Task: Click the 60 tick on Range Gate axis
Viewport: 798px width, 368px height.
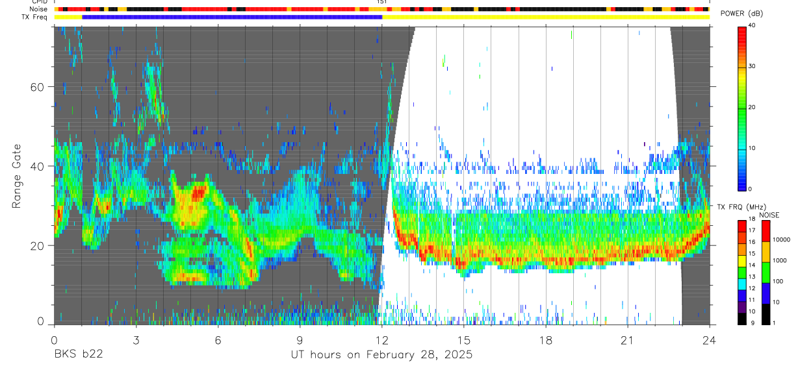Action: pos(37,87)
